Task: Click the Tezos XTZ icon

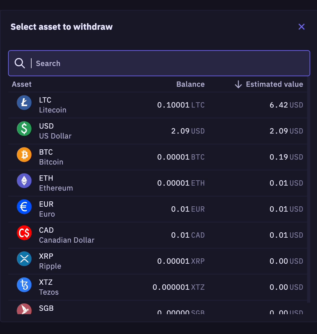Action: click(24, 285)
